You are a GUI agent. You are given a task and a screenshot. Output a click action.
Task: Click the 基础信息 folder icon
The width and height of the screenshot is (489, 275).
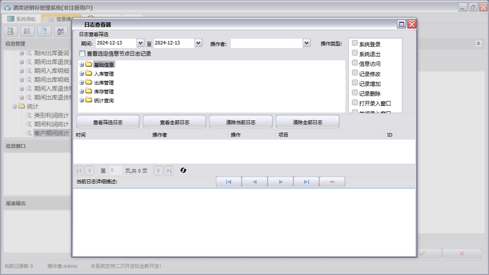[x=89, y=64]
